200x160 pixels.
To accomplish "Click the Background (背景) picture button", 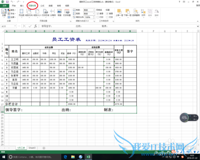I will (59, 13).
